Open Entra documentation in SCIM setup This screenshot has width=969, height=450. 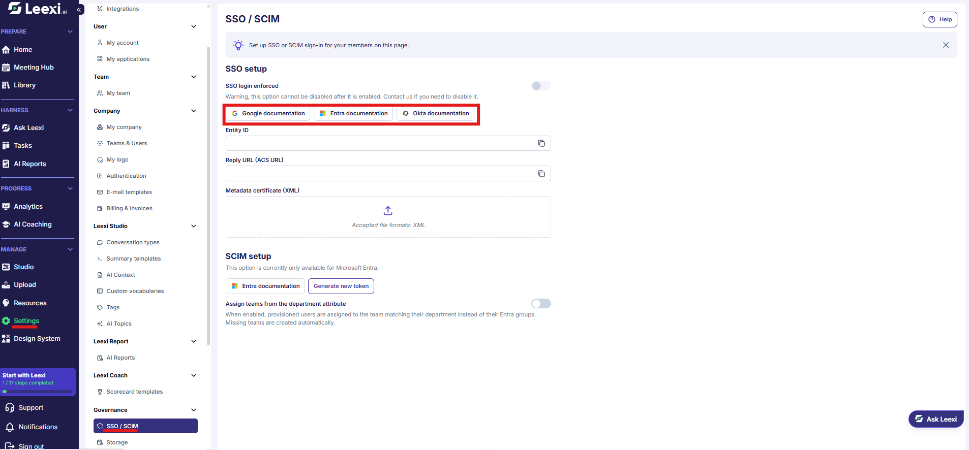click(265, 286)
